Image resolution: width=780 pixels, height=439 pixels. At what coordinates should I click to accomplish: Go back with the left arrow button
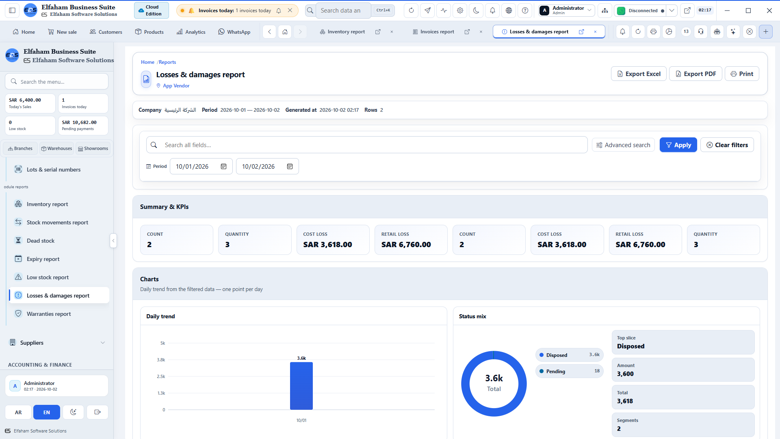coord(269,32)
